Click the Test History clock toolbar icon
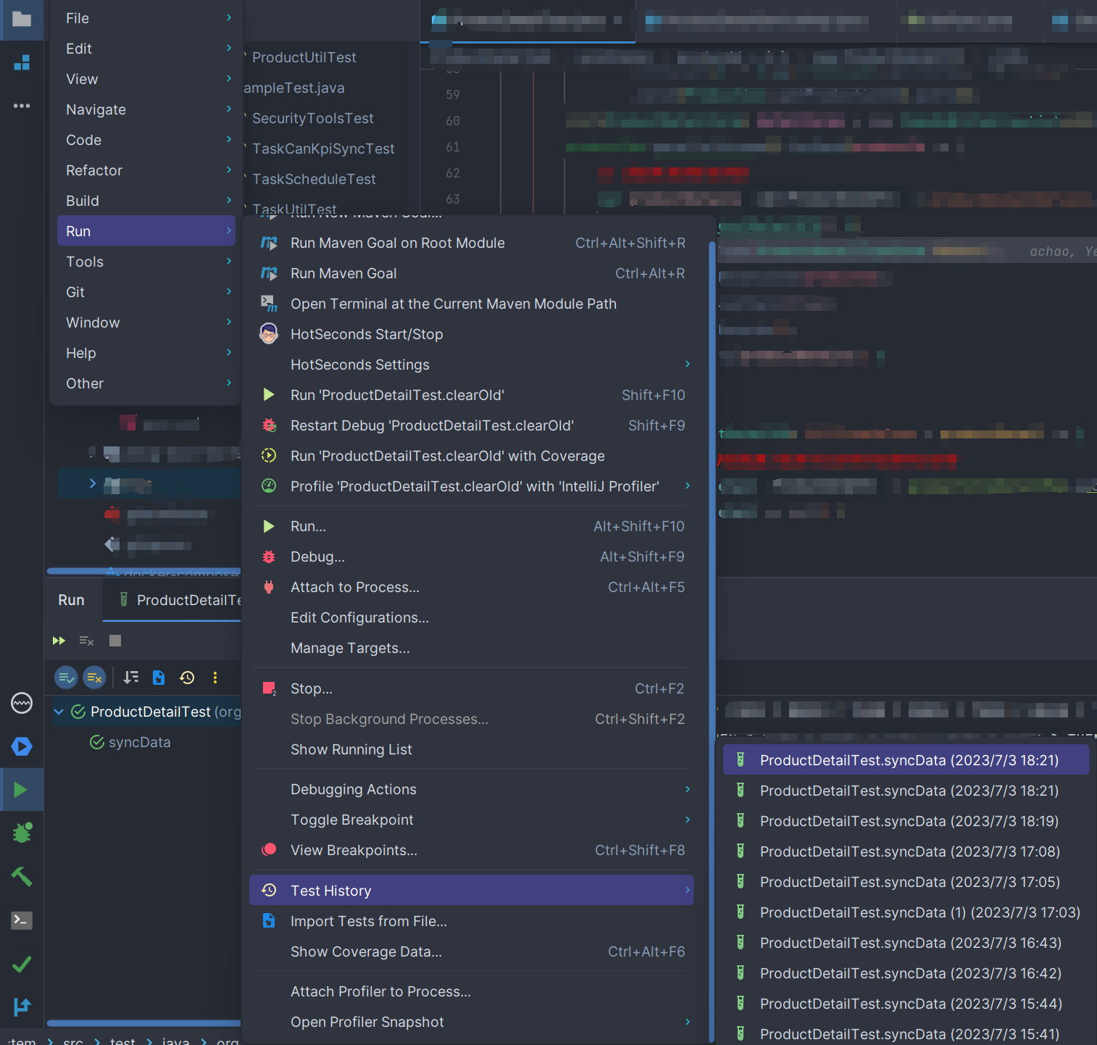The image size is (1097, 1045). 187,678
